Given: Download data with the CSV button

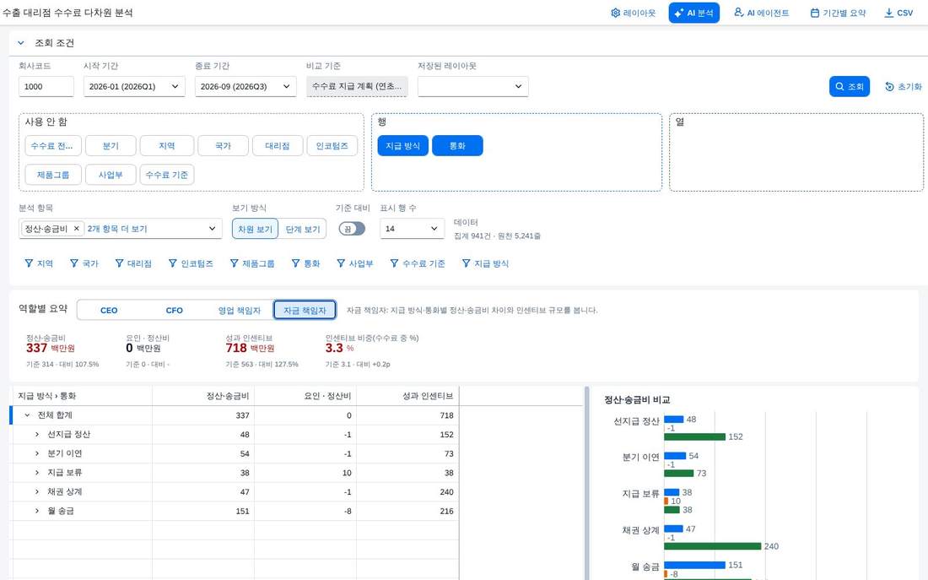Looking at the screenshot, I should pyautogui.click(x=898, y=13).
